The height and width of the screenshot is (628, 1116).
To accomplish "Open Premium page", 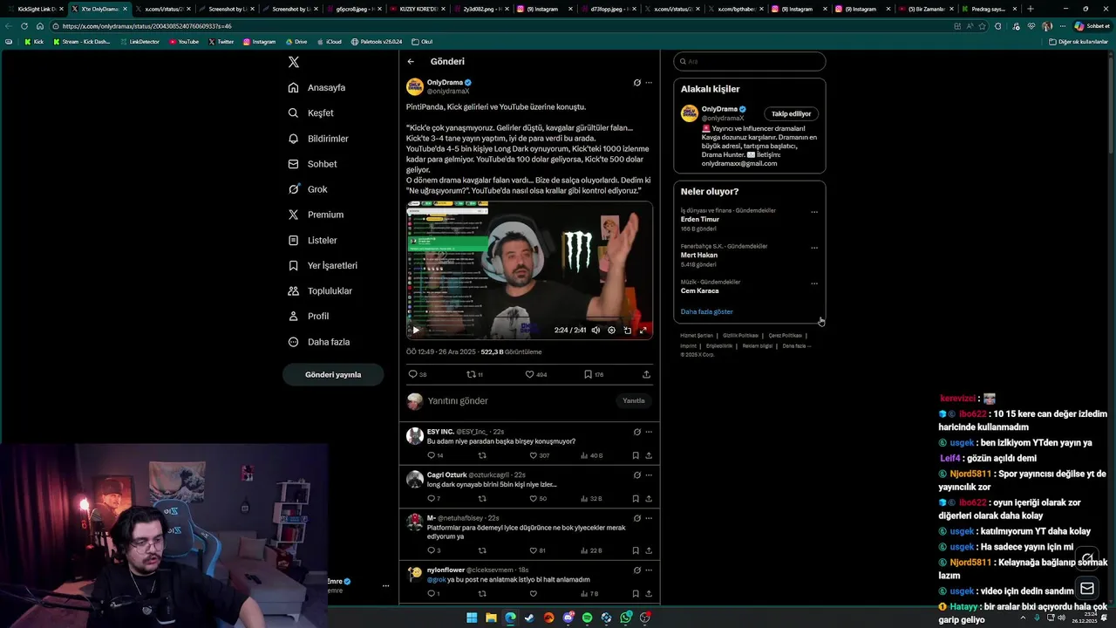I will tap(316, 215).
